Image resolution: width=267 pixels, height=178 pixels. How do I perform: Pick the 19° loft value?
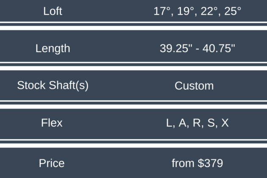click(x=186, y=11)
